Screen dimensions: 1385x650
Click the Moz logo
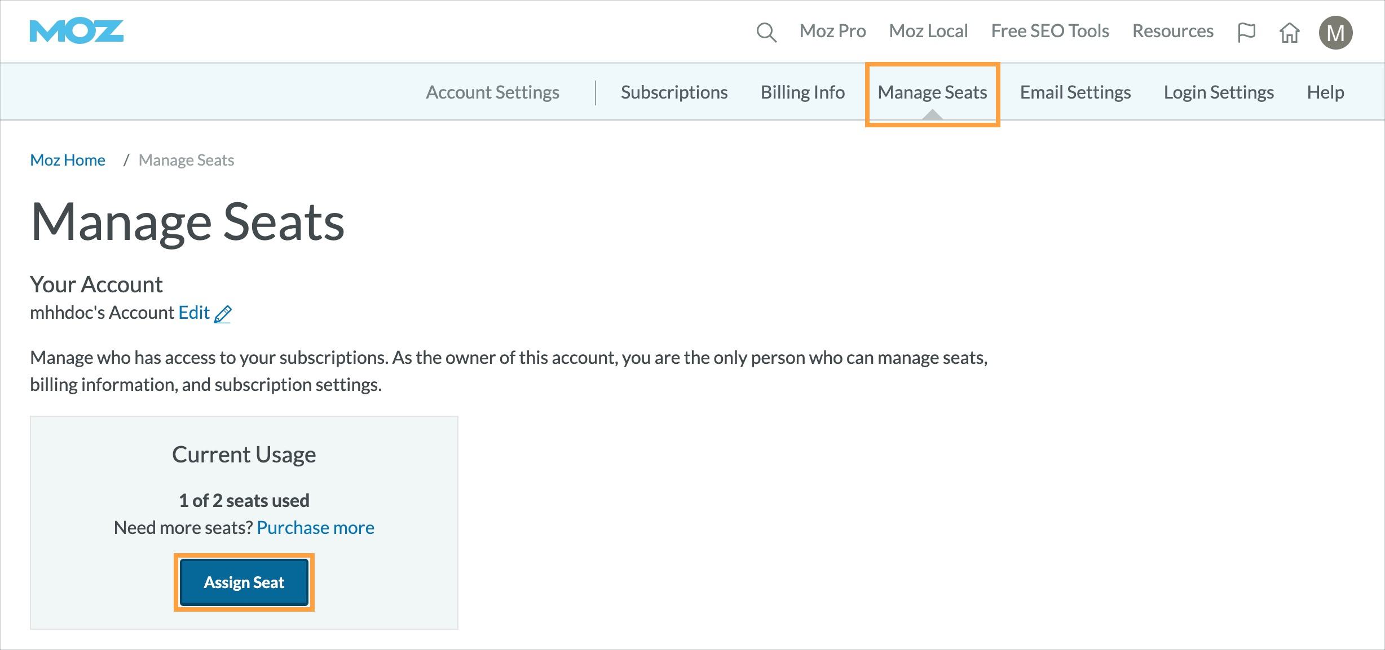pyautogui.click(x=76, y=31)
